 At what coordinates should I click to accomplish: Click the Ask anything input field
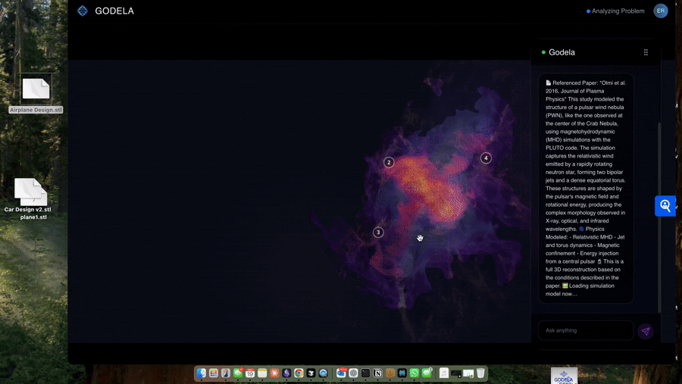click(x=585, y=330)
